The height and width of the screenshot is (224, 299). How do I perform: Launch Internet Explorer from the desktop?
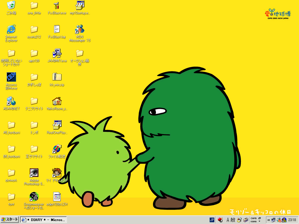(11, 33)
